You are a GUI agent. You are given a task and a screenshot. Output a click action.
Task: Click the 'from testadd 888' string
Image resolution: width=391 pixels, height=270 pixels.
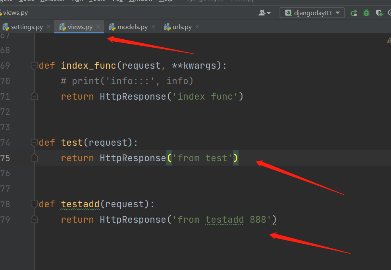[x=221, y=220]
